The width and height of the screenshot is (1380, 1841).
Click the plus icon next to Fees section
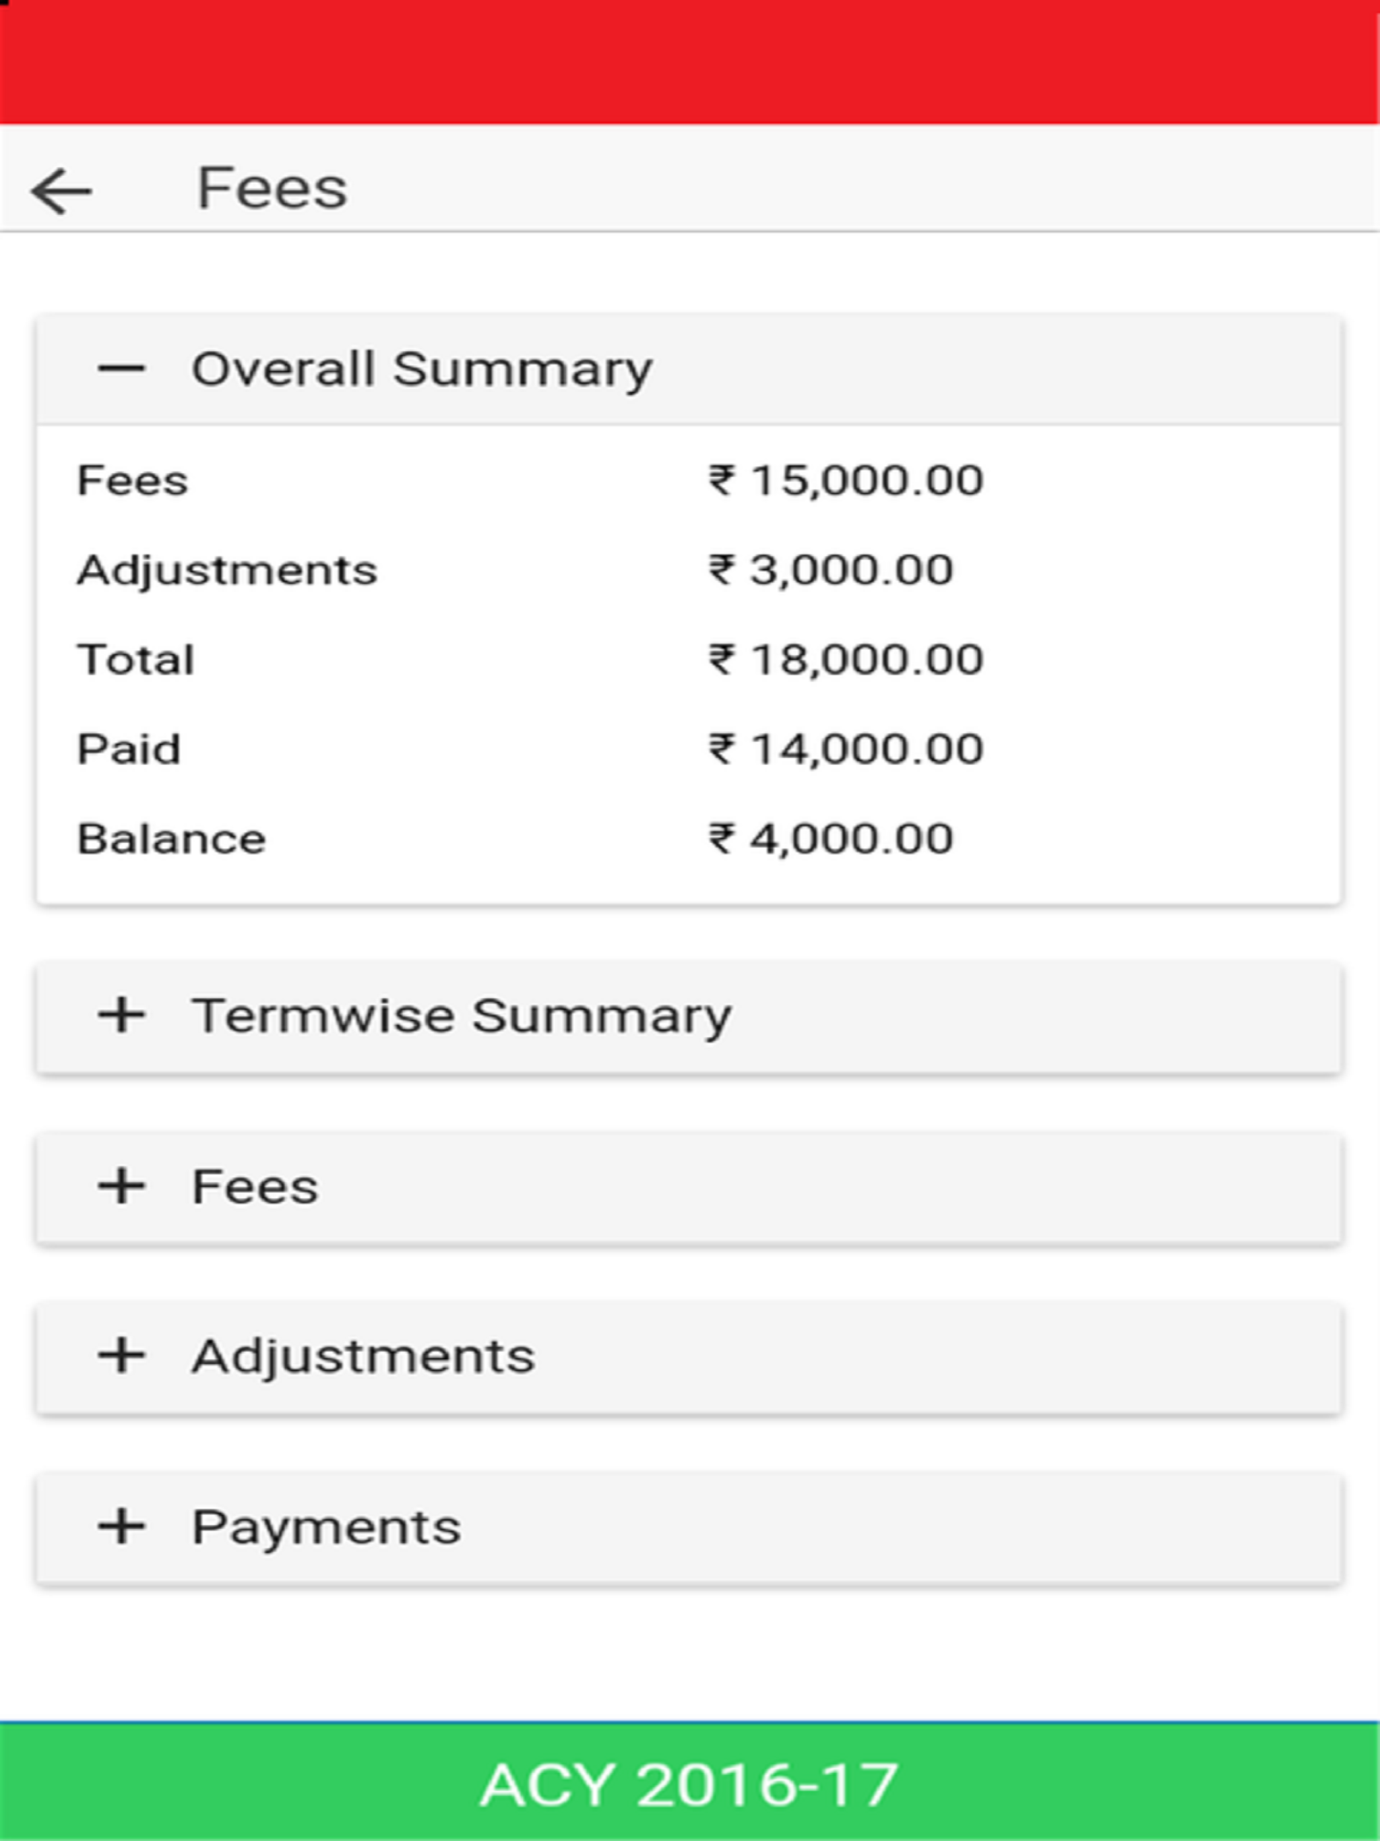tap(121, 1185)
